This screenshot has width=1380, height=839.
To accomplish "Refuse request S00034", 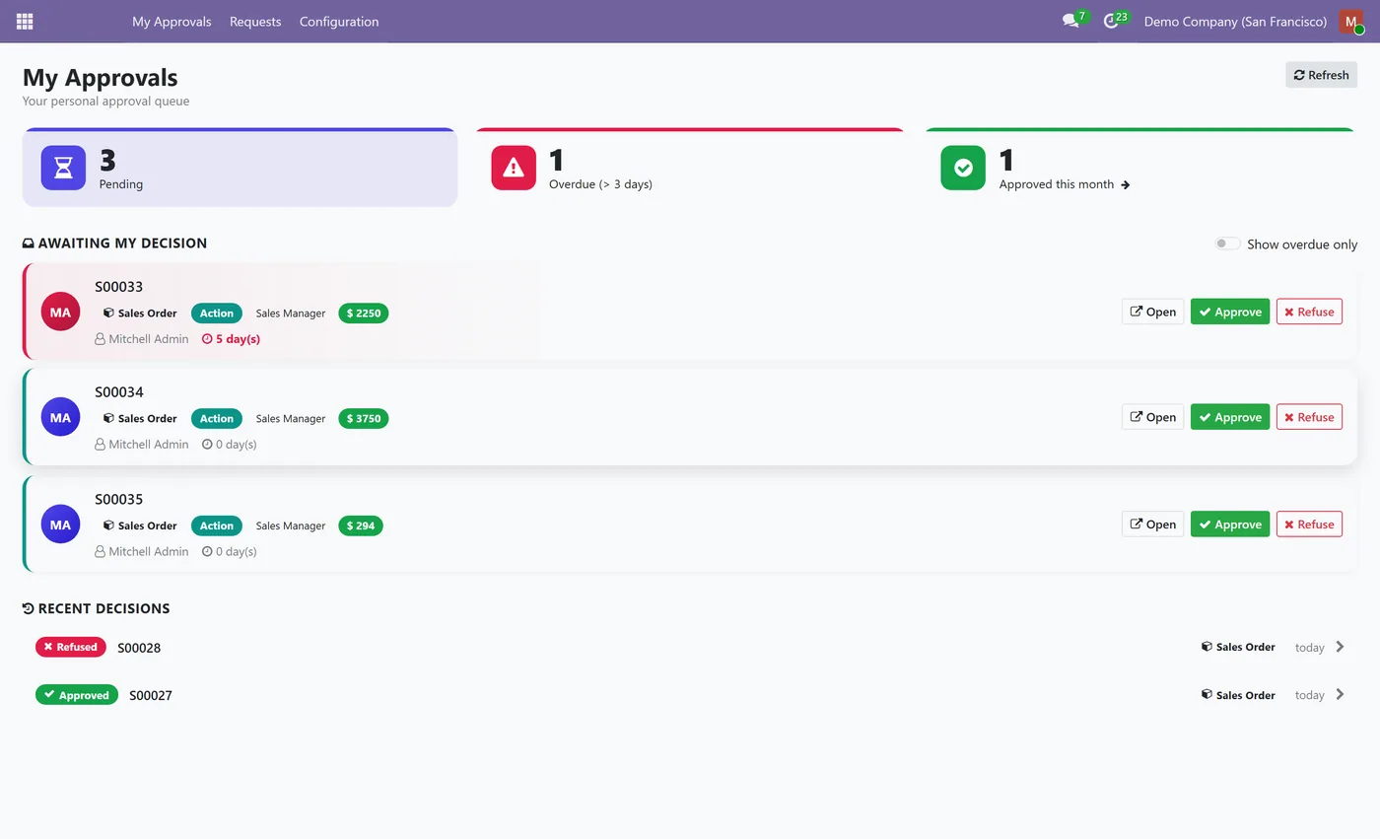I will click(1309, 417).
